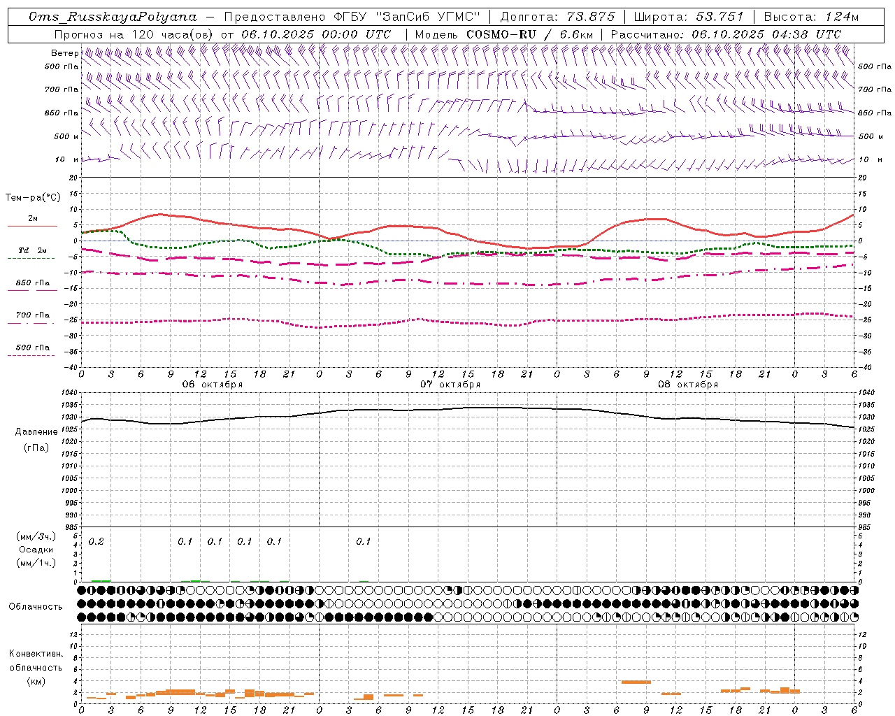Select the (гПа) pressure unit label
The width and height of the screenshot is (895, 716).
pyautogui.click(x=36, y=447)
